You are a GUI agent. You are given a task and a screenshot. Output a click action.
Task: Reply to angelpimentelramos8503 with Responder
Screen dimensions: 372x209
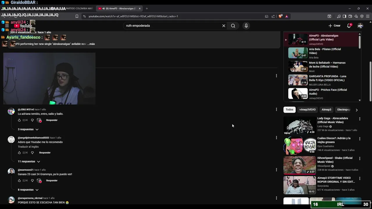click(45, 153)
